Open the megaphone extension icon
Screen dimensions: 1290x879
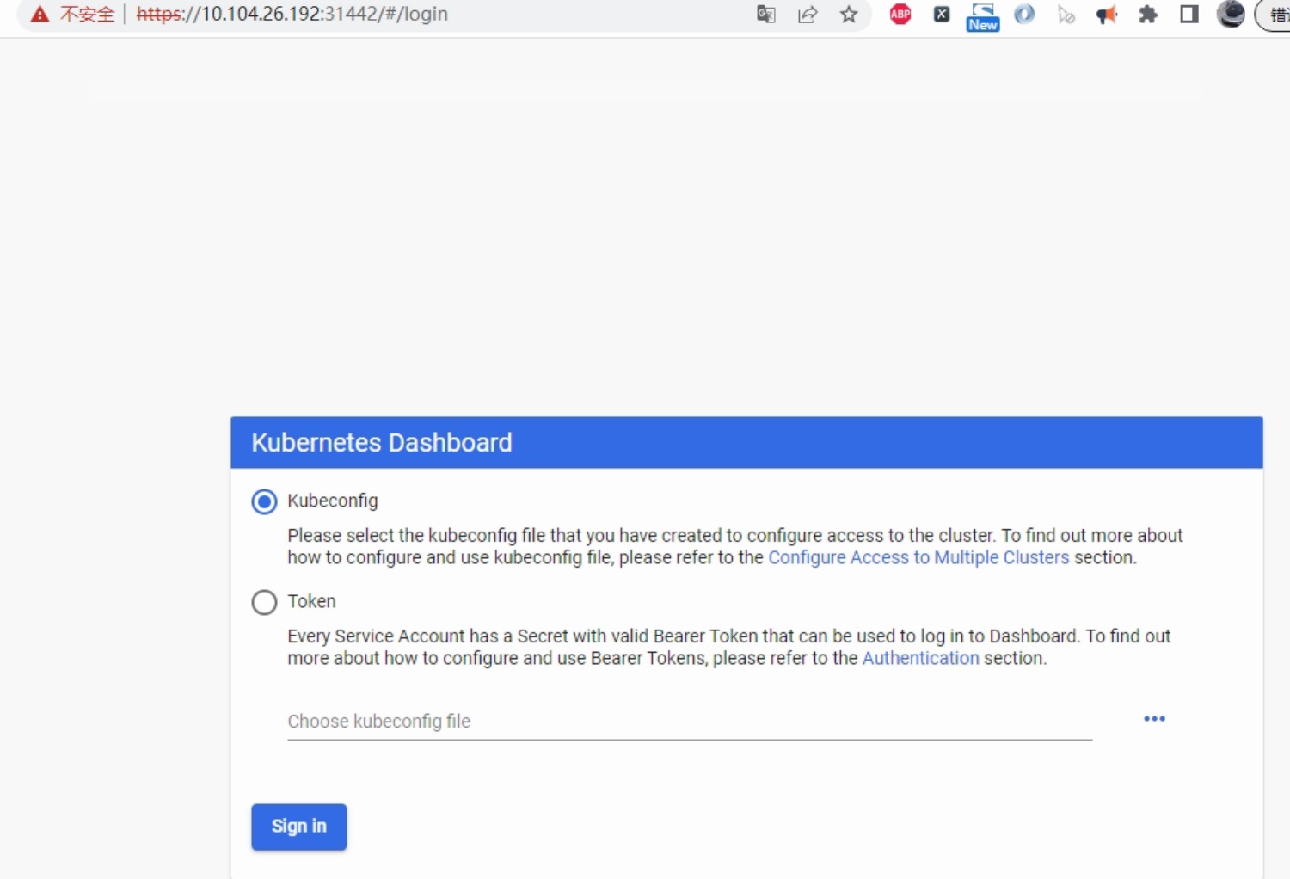click(x=1107, y=15)
